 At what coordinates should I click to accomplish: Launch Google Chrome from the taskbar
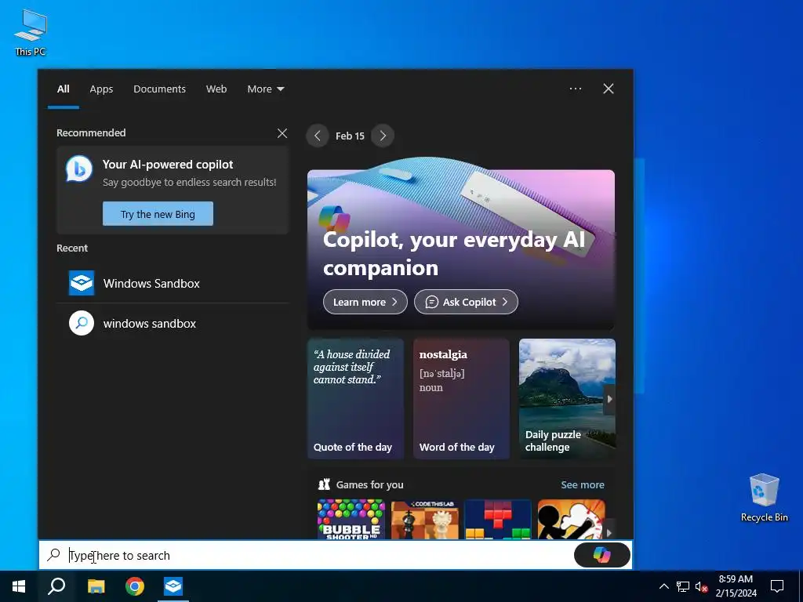pos(135,586)
